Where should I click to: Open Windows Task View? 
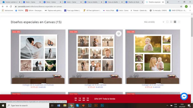[52, 105]
